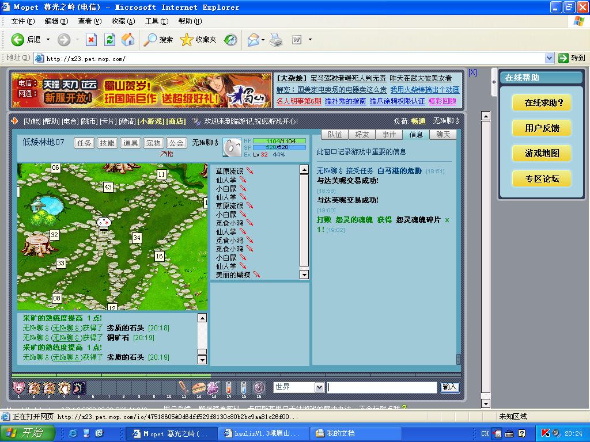Use the dark skill icon in slot 5

pyautogui.click(x=78, y=387)
